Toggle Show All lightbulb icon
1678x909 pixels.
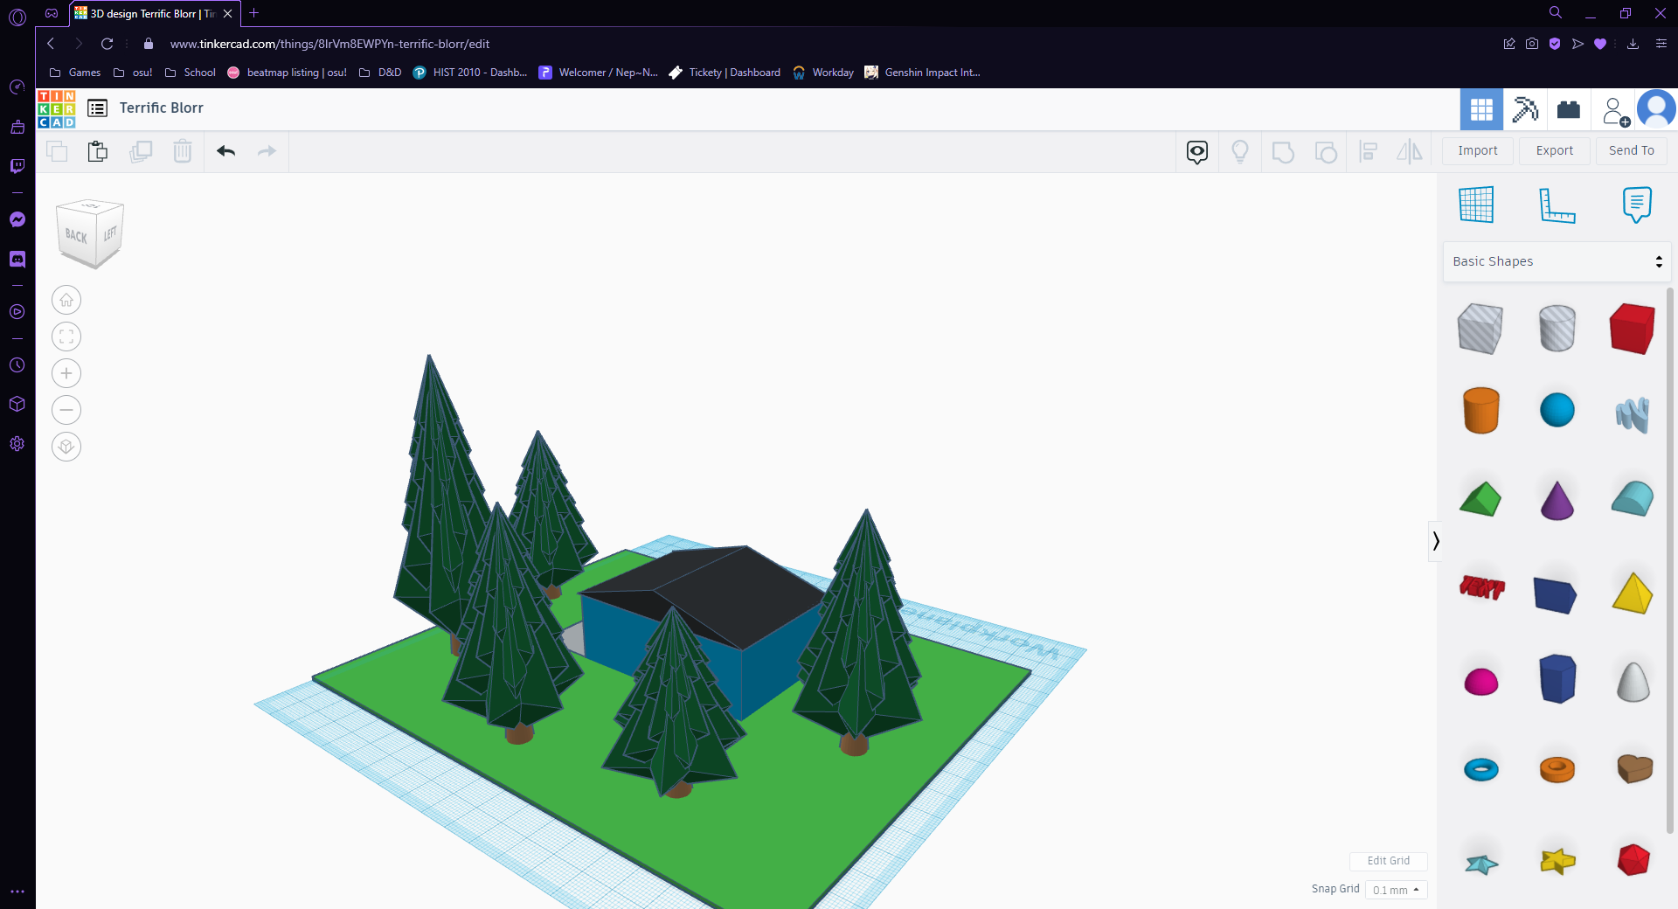coord(1240,152)
